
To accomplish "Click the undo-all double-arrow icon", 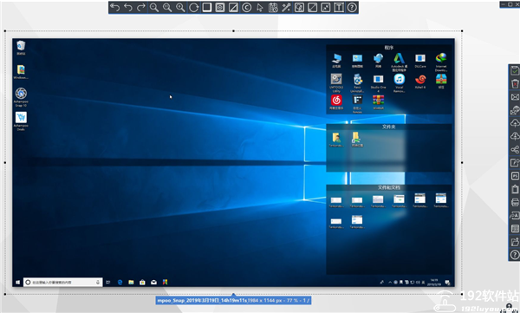I will [114, 7].
